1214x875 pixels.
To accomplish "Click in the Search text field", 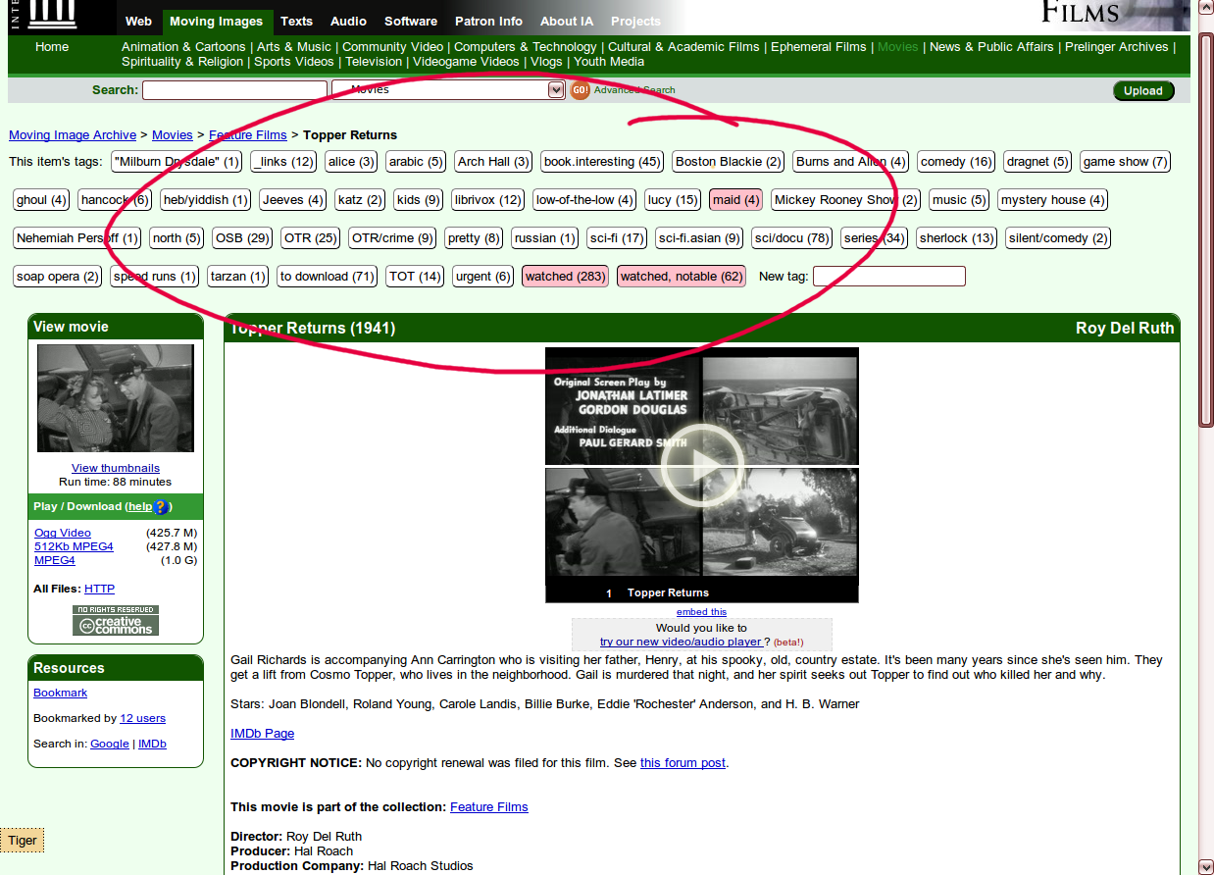I will click(234, 90).
